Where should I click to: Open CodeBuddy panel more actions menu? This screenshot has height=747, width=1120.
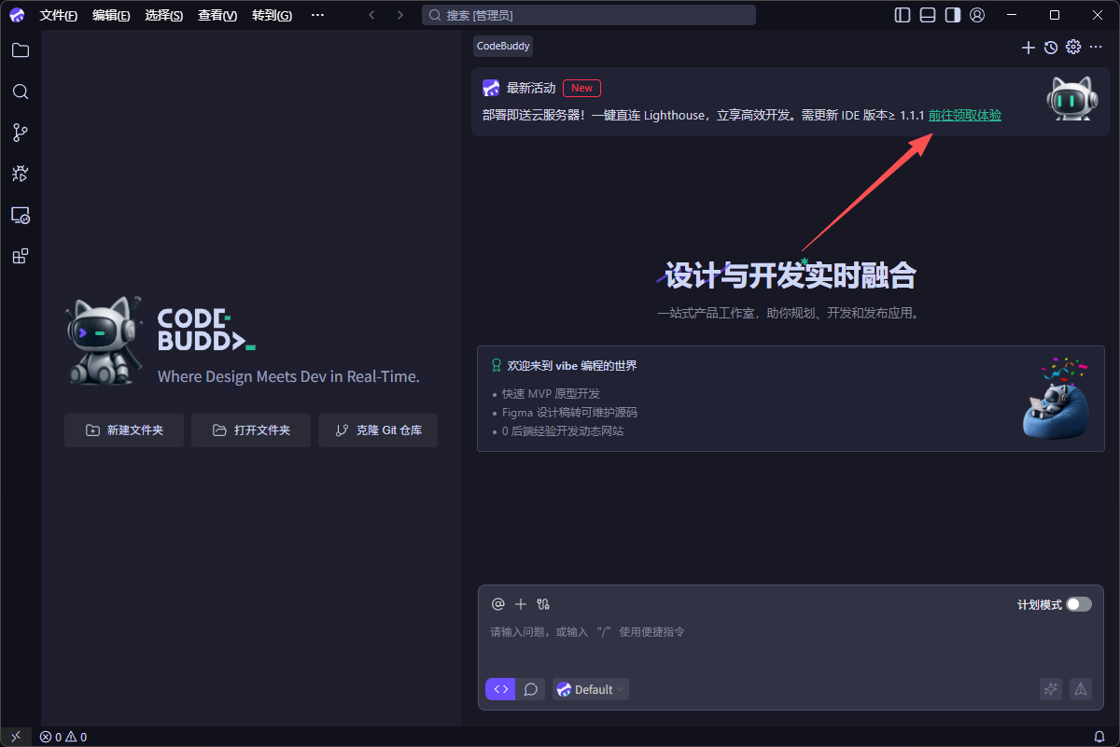pyautogui.click(x=1096, y=48)
